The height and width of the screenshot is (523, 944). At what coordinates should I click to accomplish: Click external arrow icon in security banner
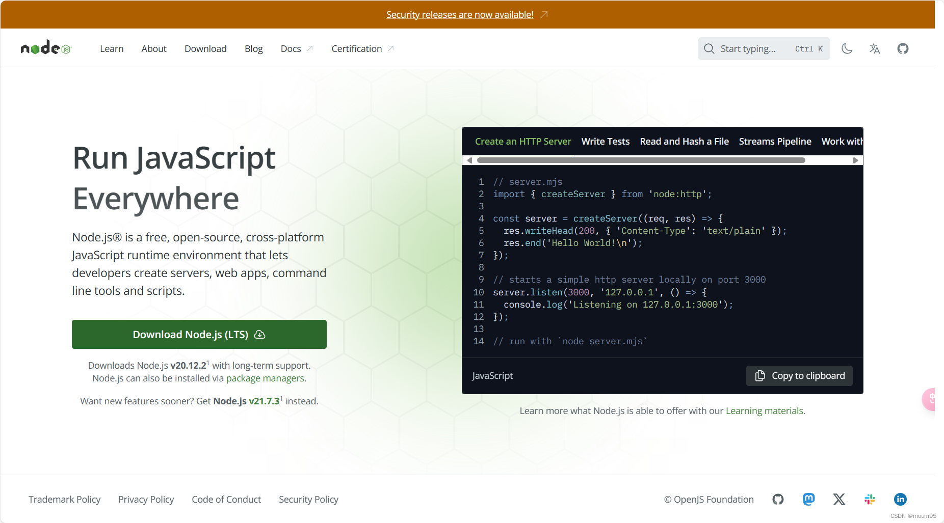pos(544,14)
